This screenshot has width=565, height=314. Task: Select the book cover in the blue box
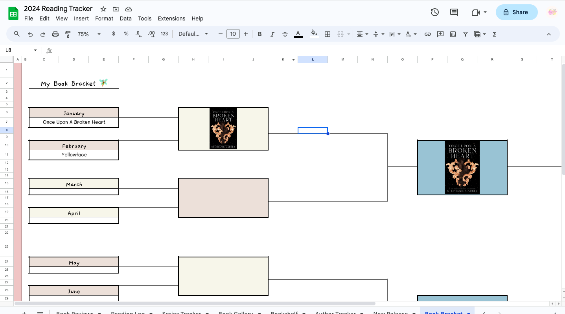(462, 167)
